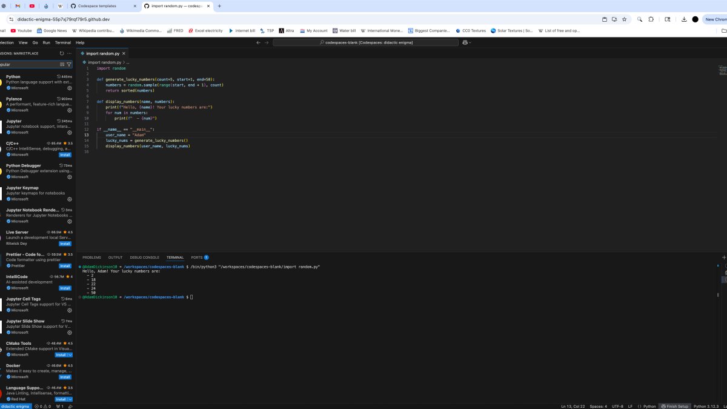Open the Run menu
The image size is (727, 409).
[x=46, y=42]
